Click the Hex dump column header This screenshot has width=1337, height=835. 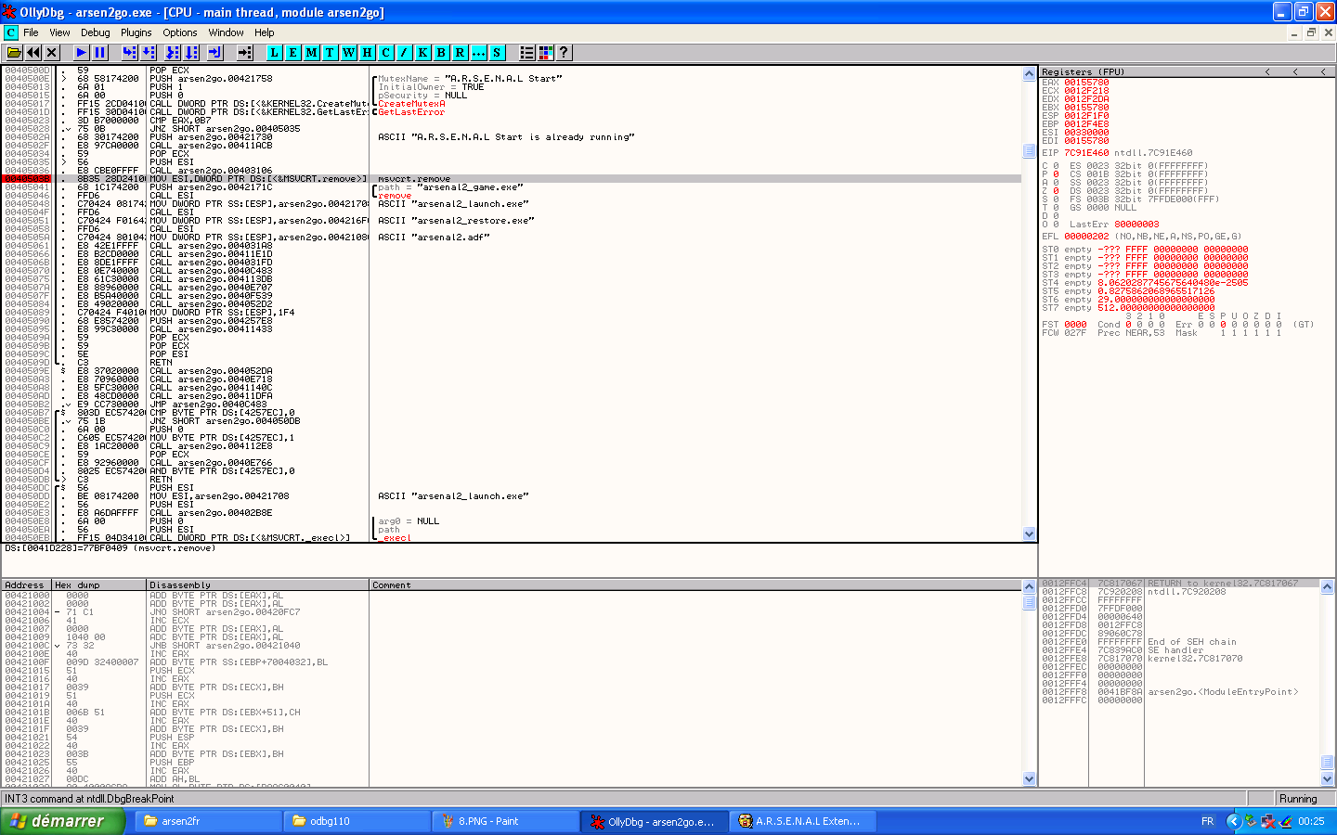[99, 584]
